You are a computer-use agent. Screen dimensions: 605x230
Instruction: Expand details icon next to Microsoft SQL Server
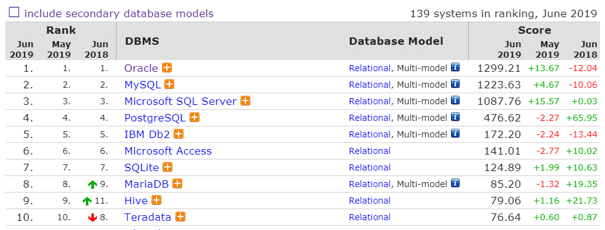point(245,101)
